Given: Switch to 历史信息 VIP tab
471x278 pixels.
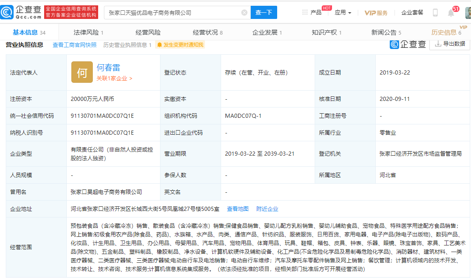Looking at the screenshot, I should tap(446, 33).
